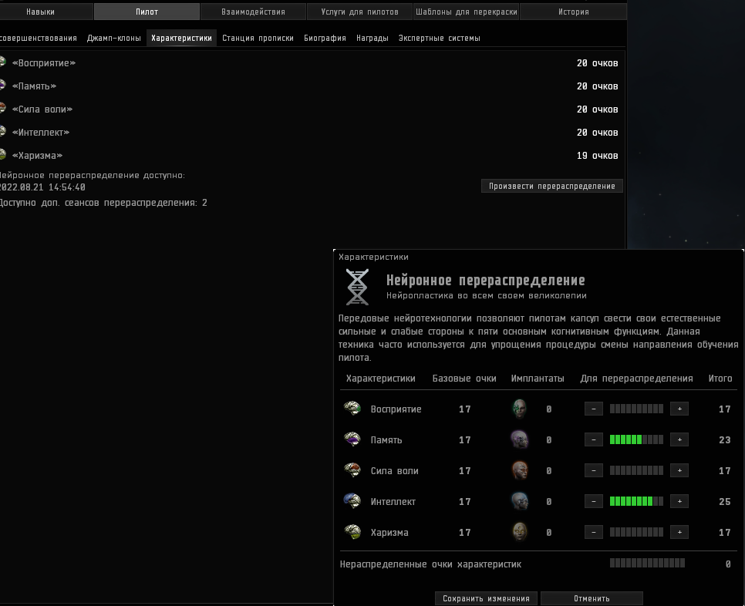
Task: Switch to the Экспертные системы subtab
Action: [440, 38]
